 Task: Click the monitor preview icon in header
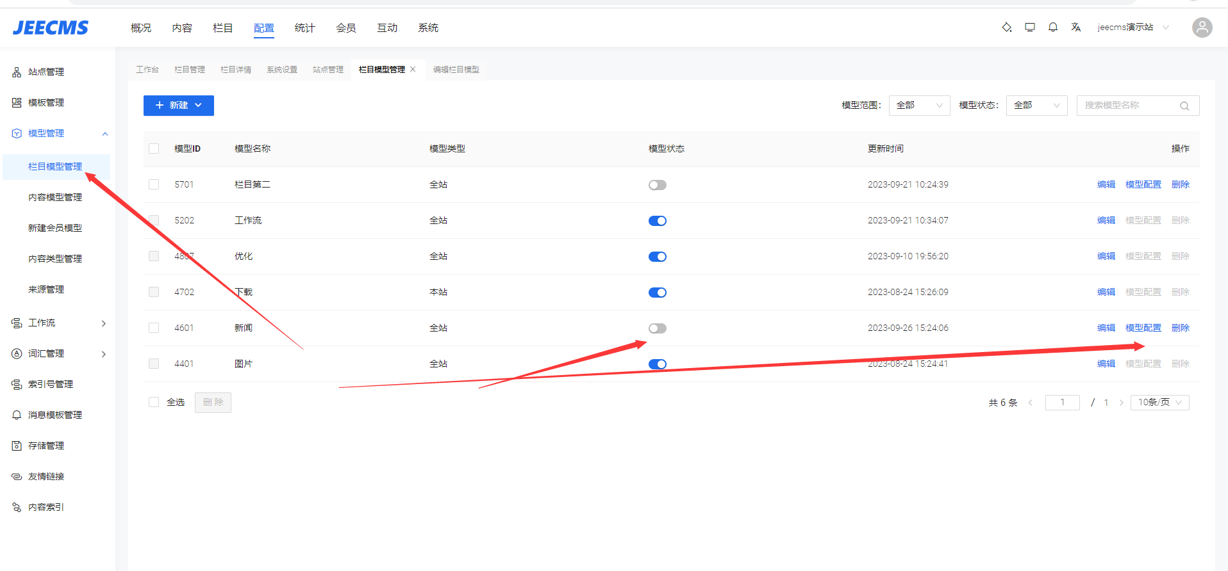[1029, 28]
